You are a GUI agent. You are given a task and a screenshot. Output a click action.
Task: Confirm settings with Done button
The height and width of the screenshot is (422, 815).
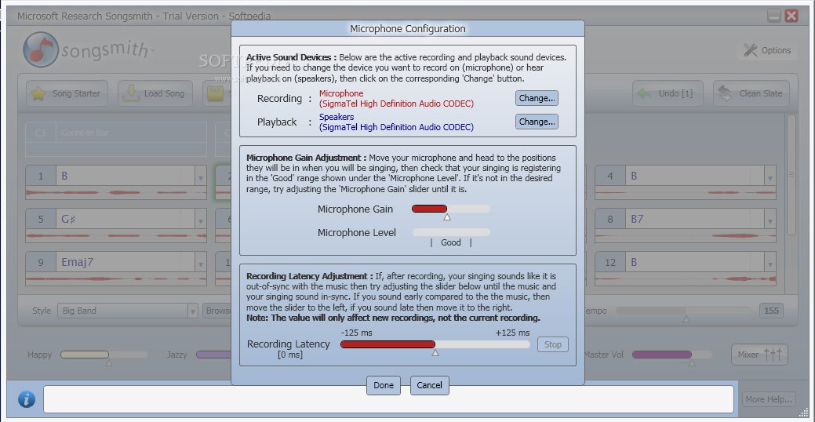pyautogui.click(x=384, y=385)
